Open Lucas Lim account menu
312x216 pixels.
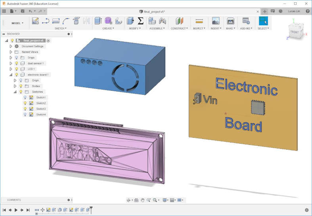pos(294,11)
